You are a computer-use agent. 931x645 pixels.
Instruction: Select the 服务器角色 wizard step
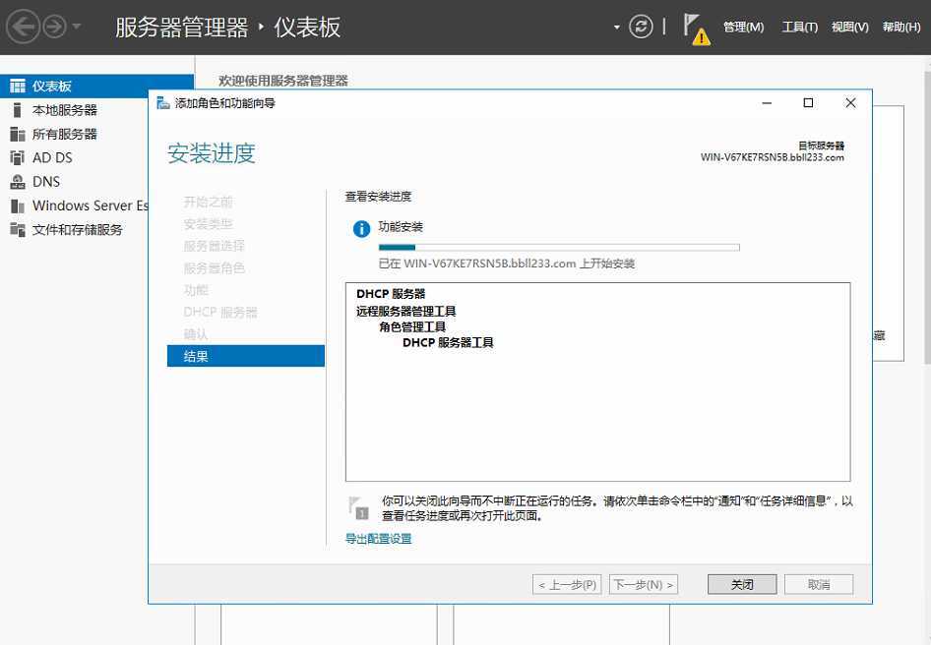point(214,268)
